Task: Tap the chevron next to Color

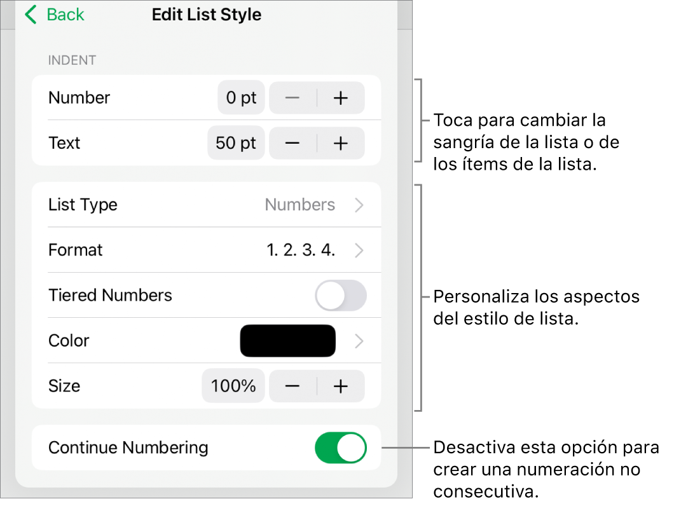Action: pyautogui.click(x=359, y=340)
